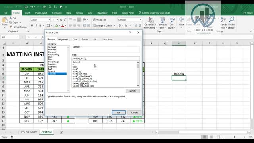Click Decrease Decimal icon

coord(140,25)
